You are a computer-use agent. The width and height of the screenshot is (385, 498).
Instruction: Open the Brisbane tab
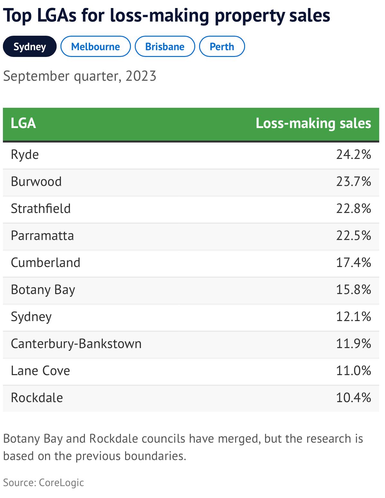tap(165, 47)
